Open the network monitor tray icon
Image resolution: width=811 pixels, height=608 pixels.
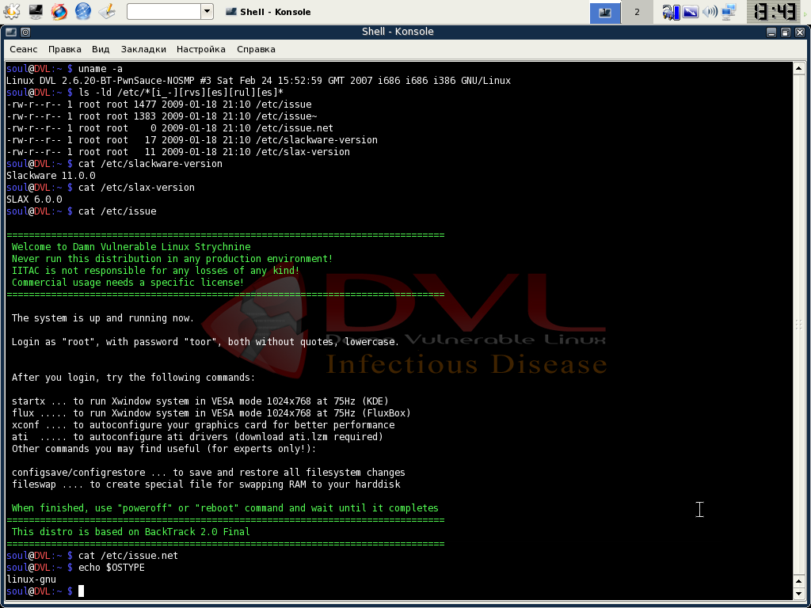[729, 11]
